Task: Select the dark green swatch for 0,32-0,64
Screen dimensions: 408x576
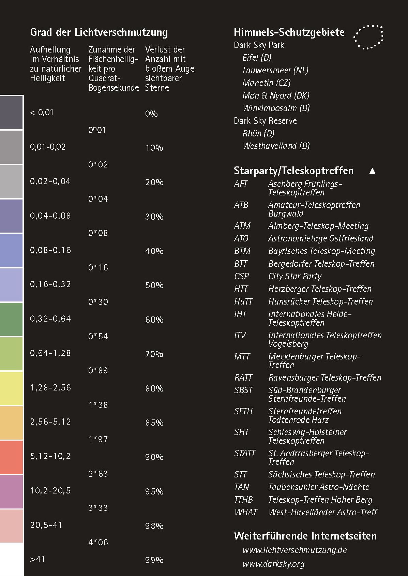Action: click(11, 319)
